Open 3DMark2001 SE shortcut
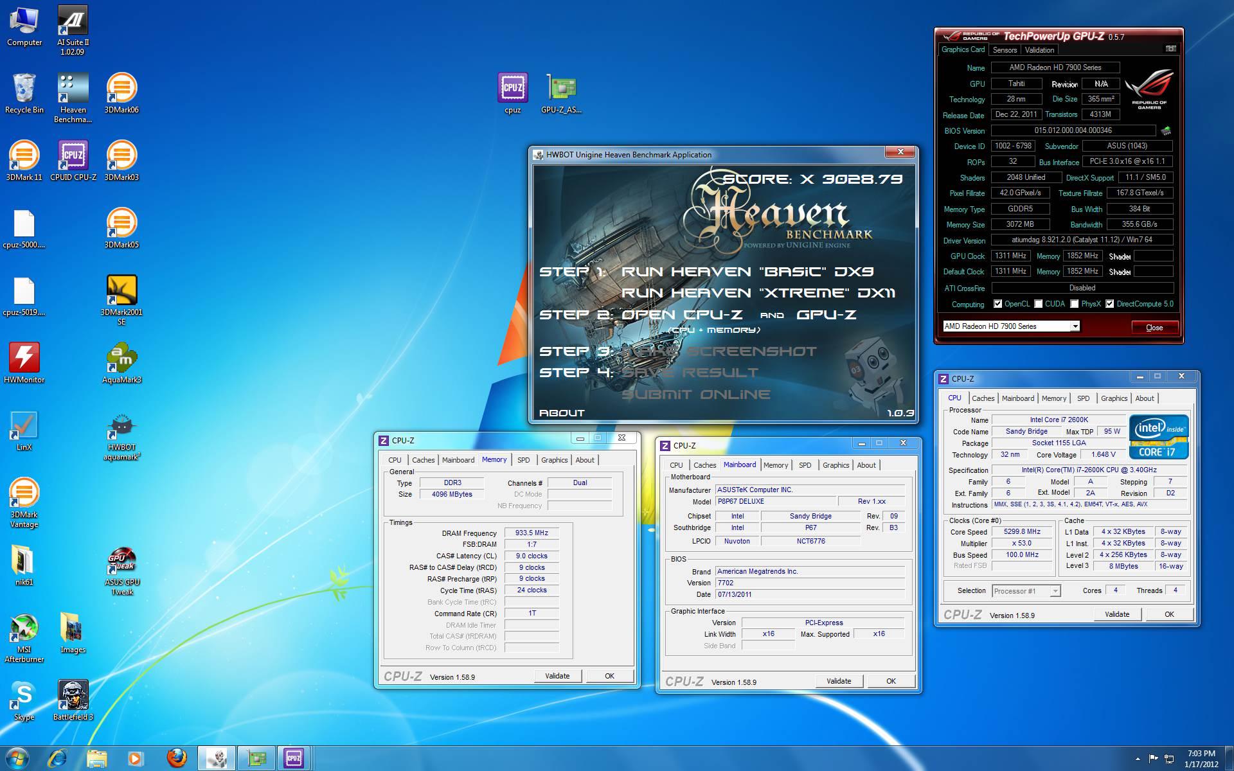The width and height of the screenshot is (1234, 771). click(x=121, y=300)
